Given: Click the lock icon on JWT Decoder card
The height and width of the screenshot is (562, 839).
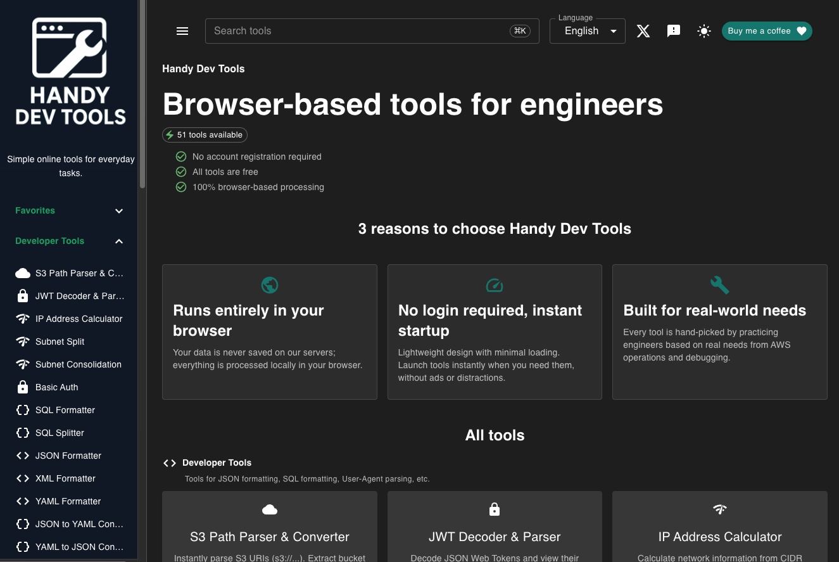Looking at the screenshot, I should click(495, 509).
